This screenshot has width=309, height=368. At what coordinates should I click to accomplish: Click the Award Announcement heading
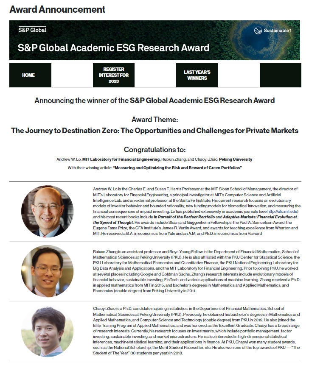(x=57, y=9)
